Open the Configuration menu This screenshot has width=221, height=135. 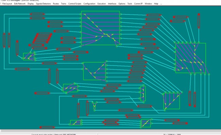(x=89, y=4)
